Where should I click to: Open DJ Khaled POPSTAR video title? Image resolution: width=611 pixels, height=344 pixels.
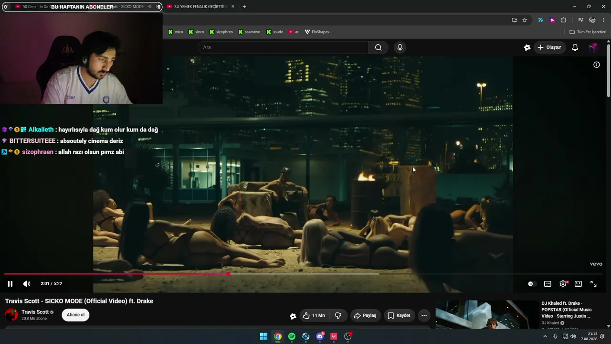567,310
